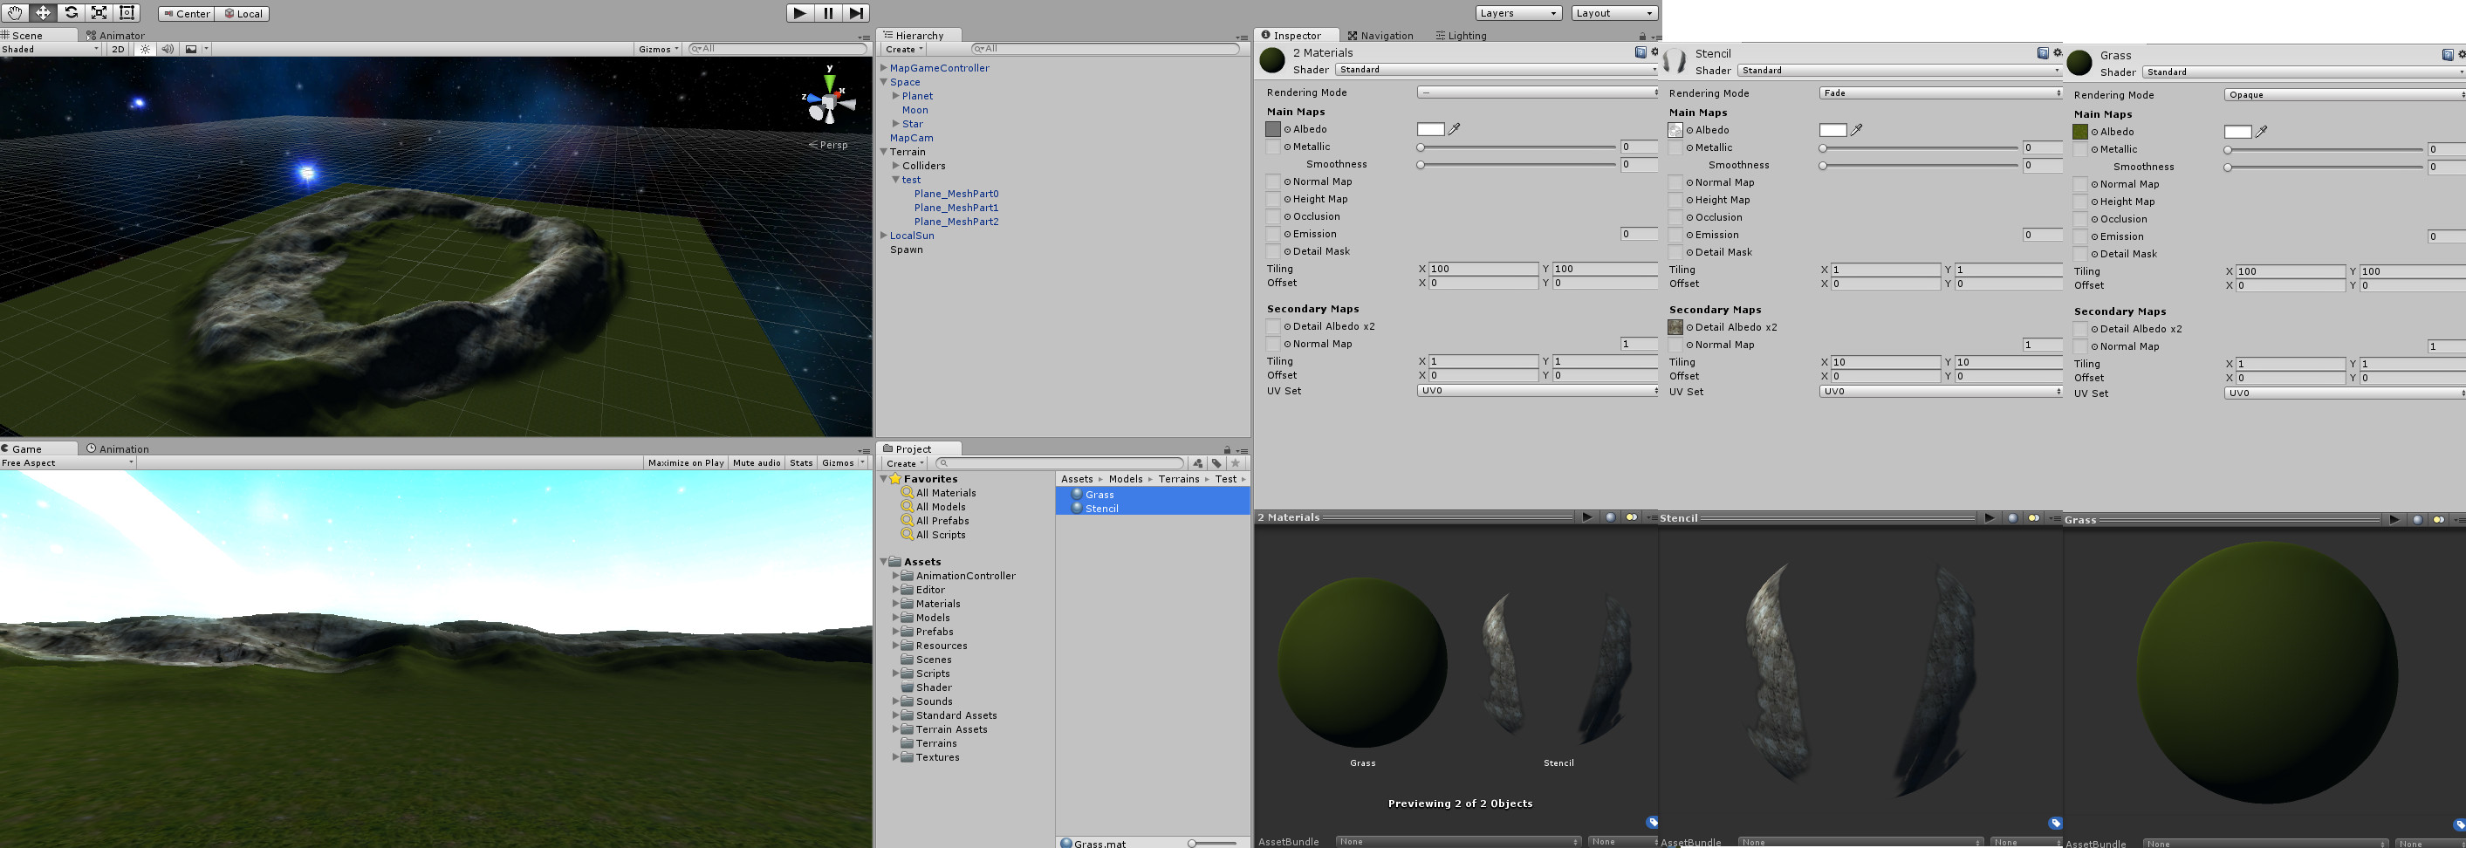Expand MapGameController in Hierarchy

coord(884,68)
